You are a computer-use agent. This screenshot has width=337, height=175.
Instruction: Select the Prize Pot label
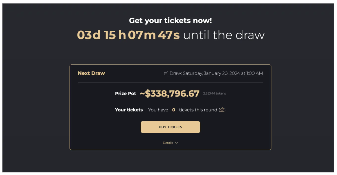[x=125, y=93]
